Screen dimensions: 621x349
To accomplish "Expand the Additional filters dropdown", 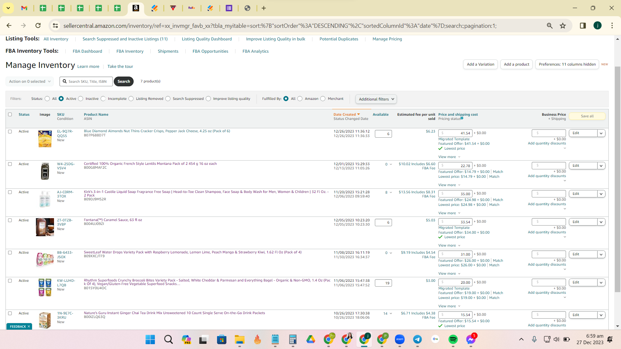I will (x=376, y=99).
